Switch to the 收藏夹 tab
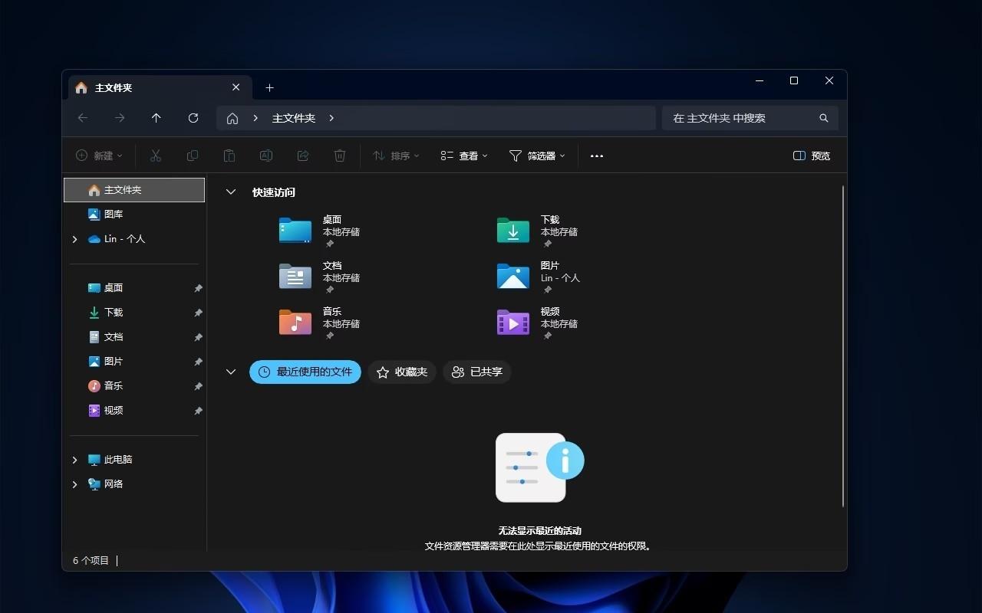This screenshot has width=982, height=613. [402, 372]
